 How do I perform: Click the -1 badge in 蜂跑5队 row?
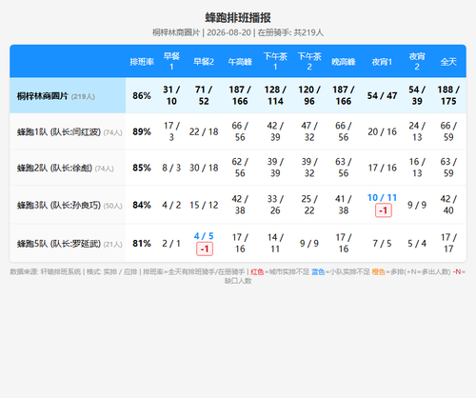coord(205,249)
